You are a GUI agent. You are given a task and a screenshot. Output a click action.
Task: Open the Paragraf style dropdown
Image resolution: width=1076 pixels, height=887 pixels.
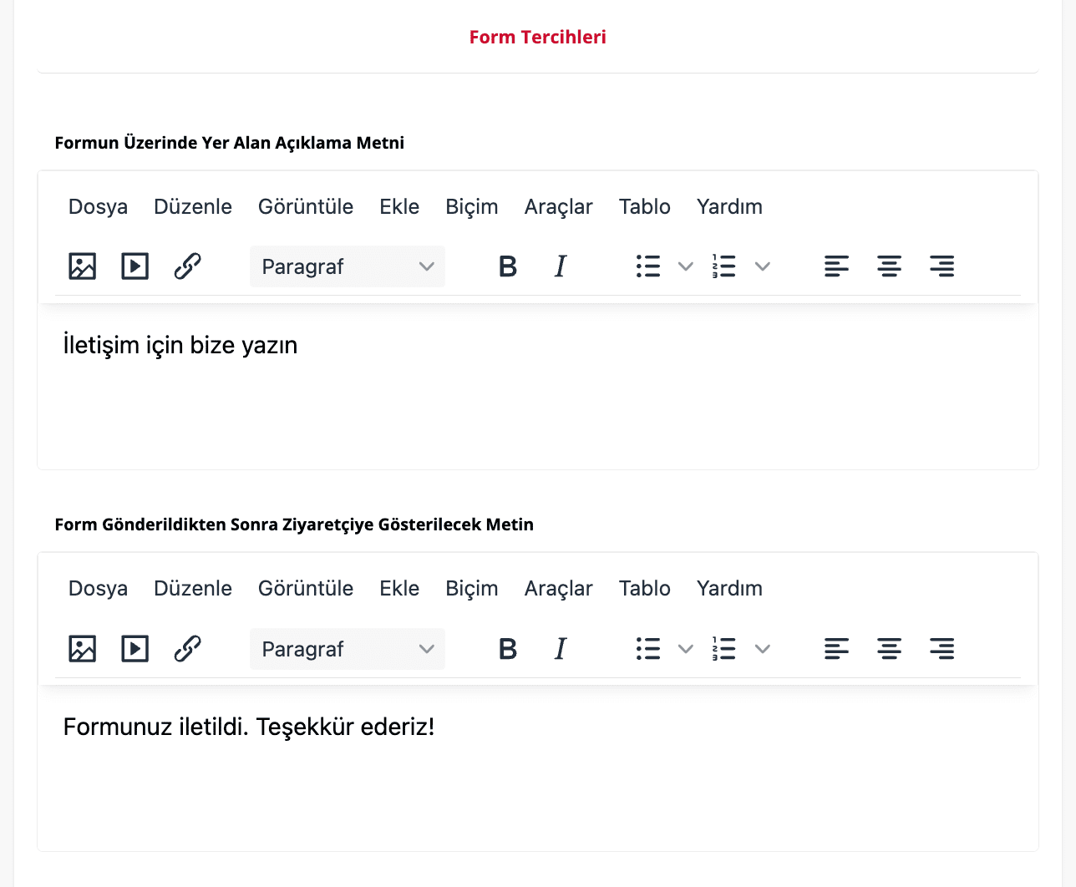347,266
